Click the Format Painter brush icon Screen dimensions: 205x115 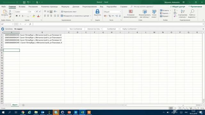point(10,17)
